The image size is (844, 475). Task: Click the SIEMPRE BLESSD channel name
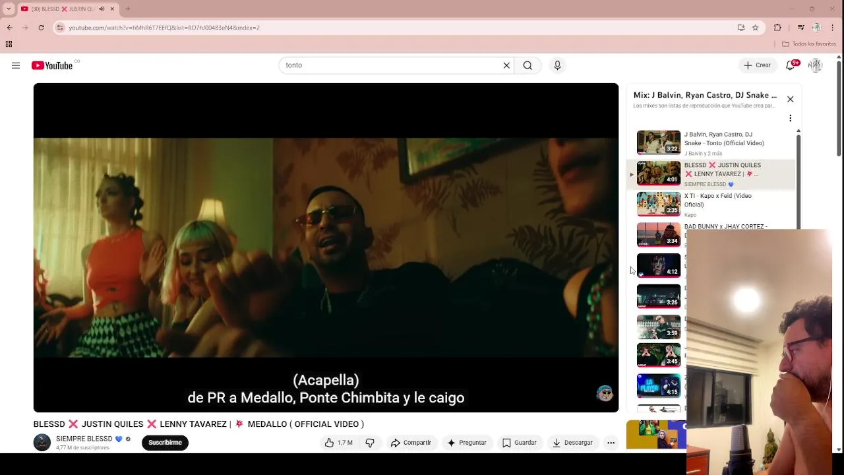(84, 439)
